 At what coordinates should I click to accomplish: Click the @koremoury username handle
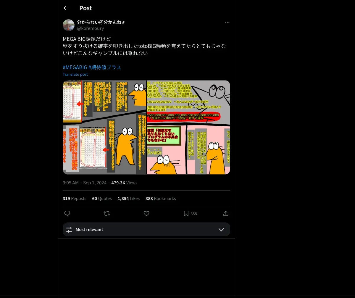[90, 28]
